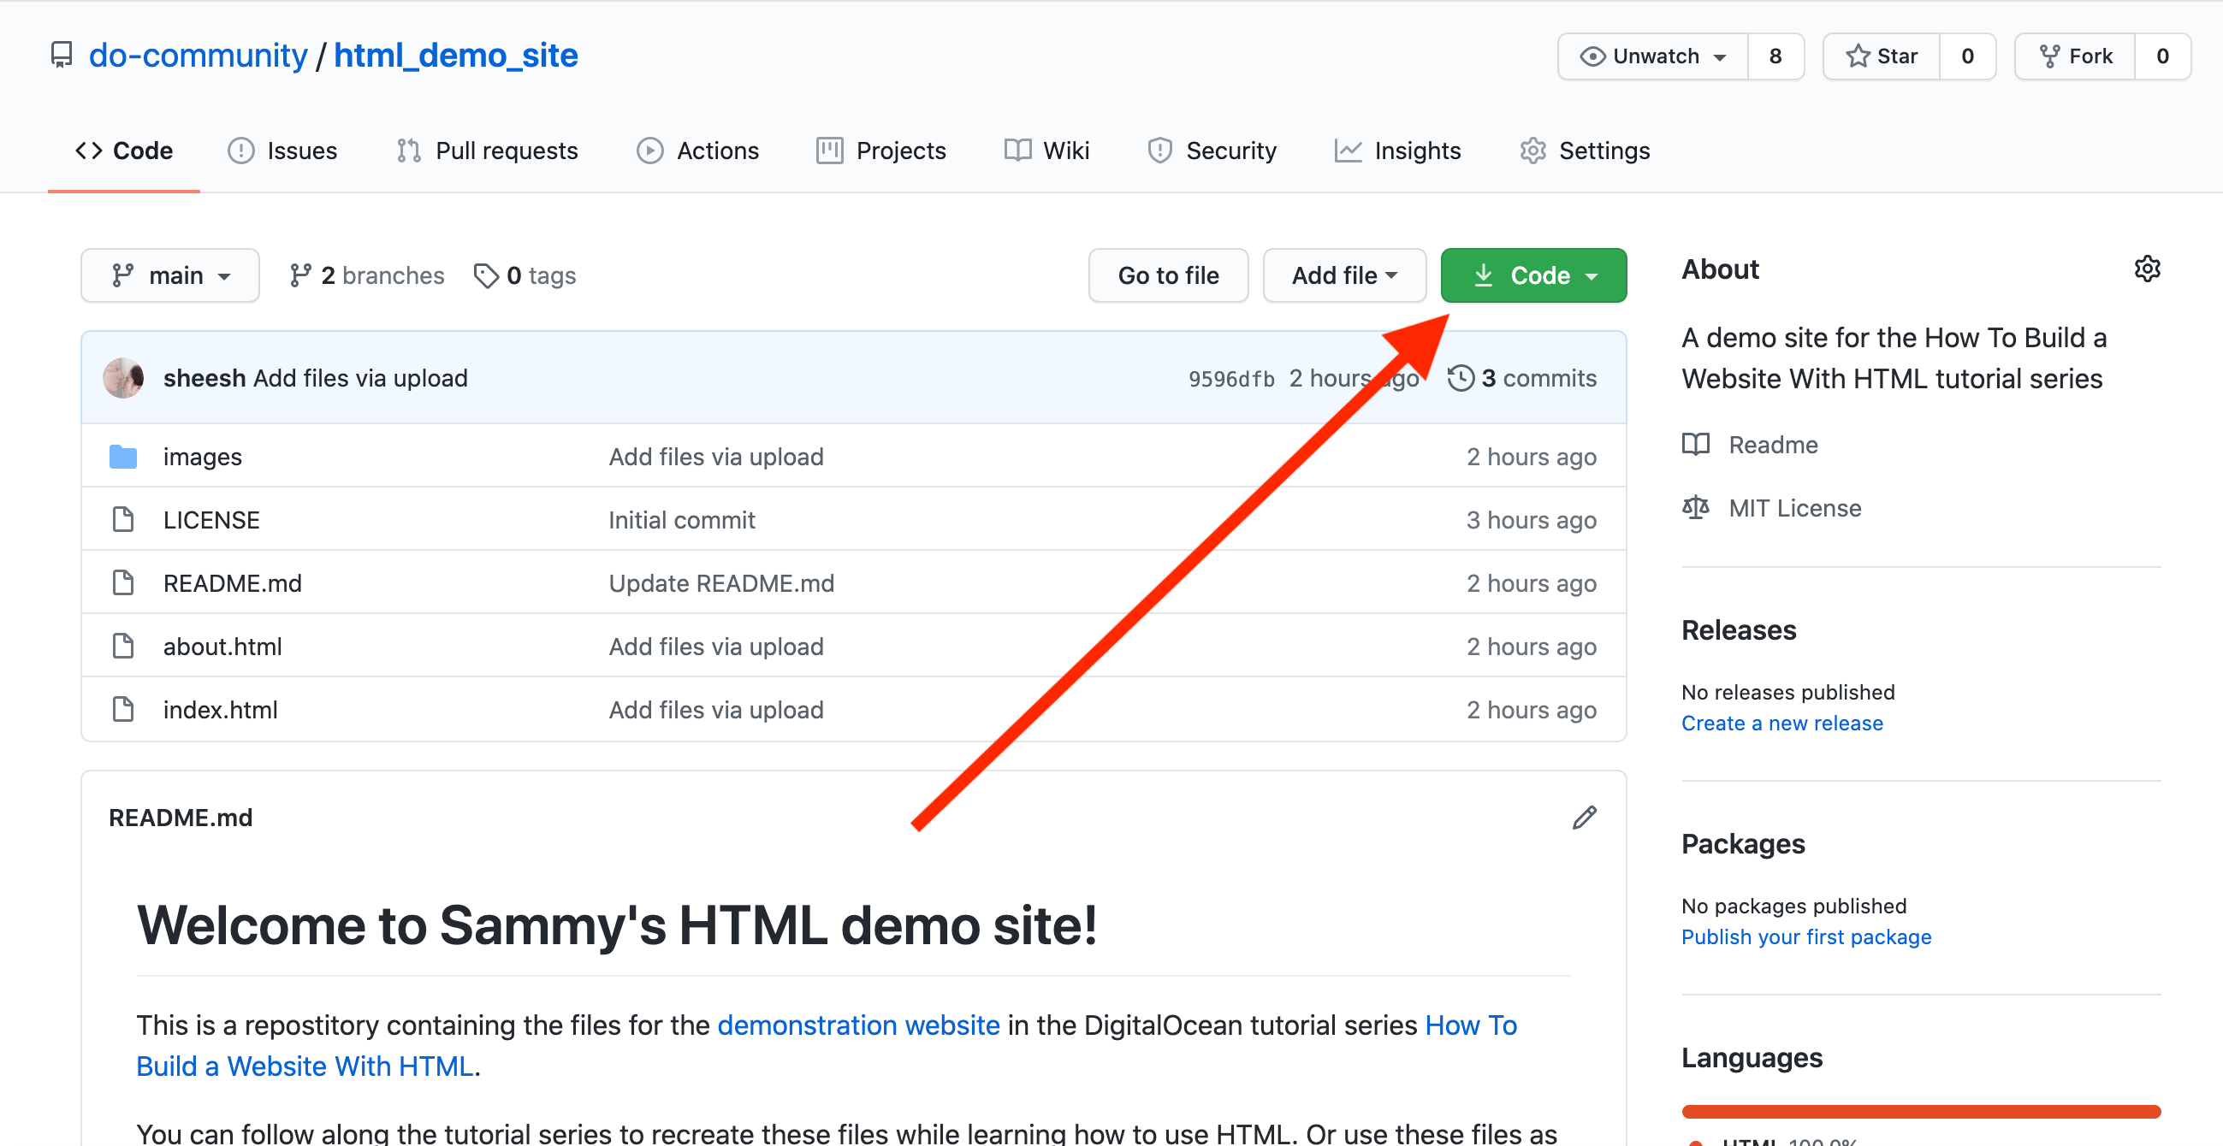Open the do-community organization link
Viewport: 2223px width, 1146px height.
point(198,56)
